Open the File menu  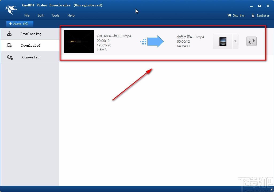click(x=27, y=15)
